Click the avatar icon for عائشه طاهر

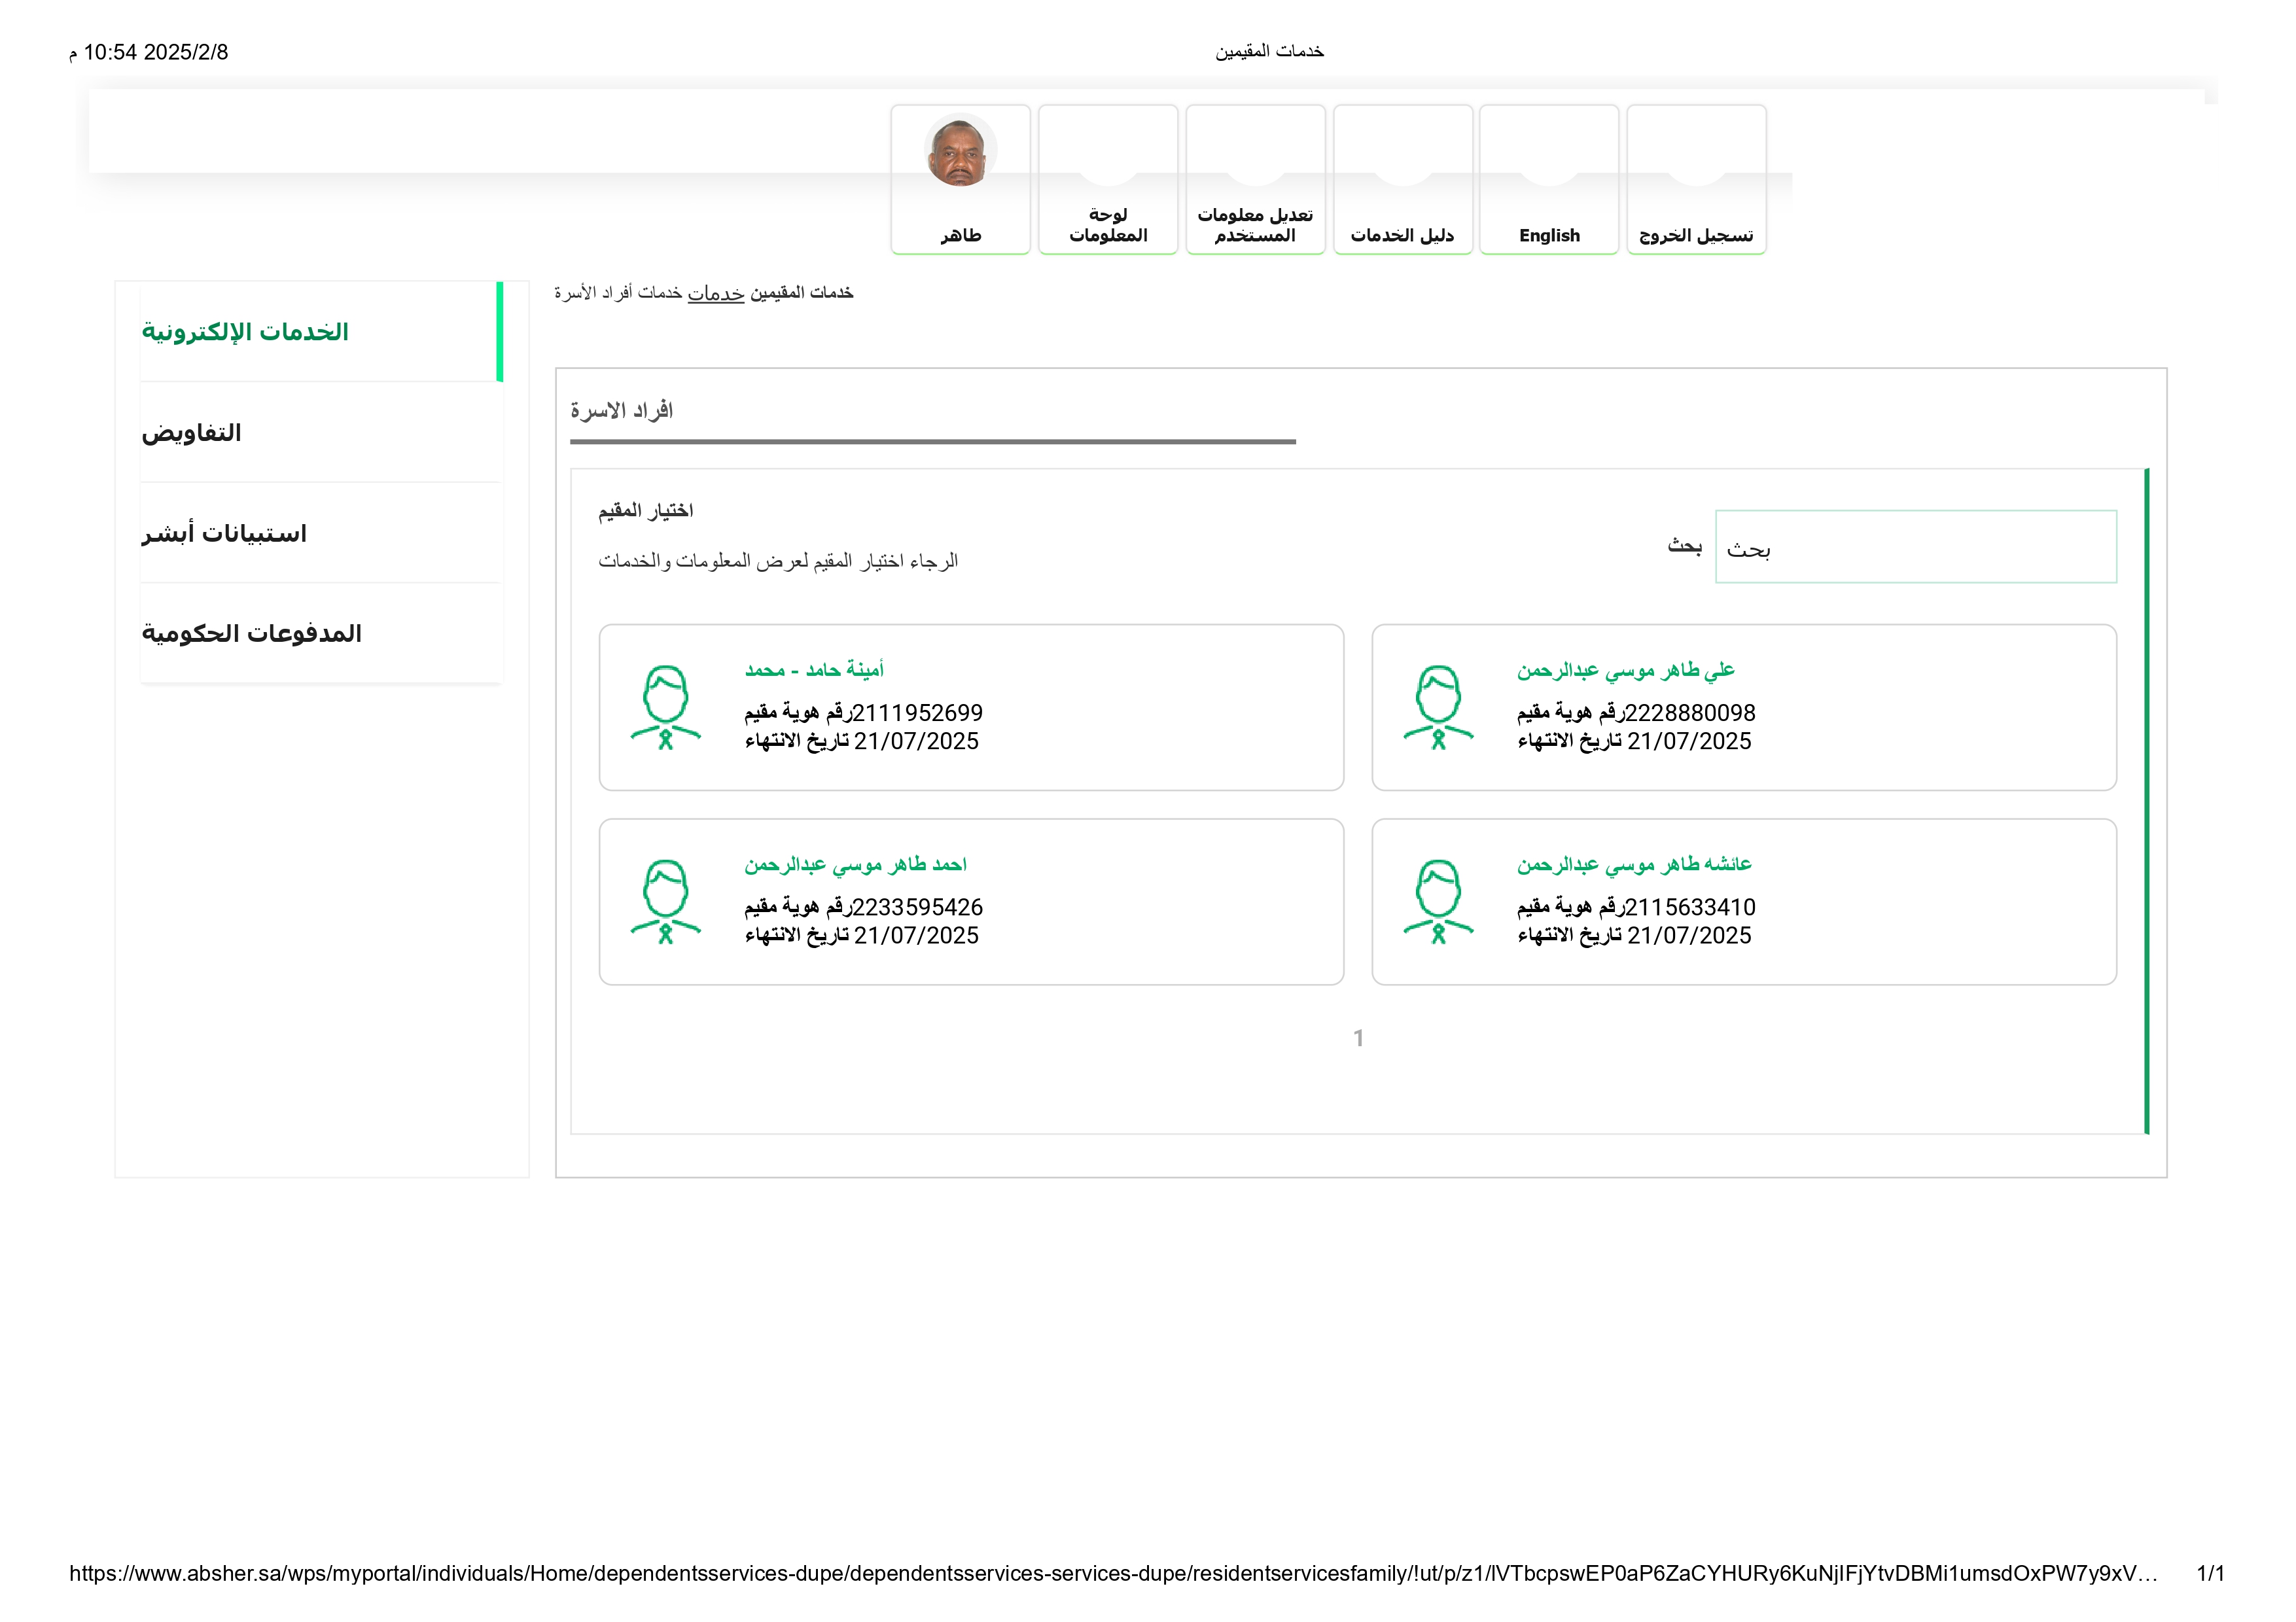1438,901
